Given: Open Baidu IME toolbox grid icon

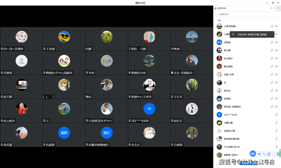Looking at the screenshot, I should click(x=278, y=154).
